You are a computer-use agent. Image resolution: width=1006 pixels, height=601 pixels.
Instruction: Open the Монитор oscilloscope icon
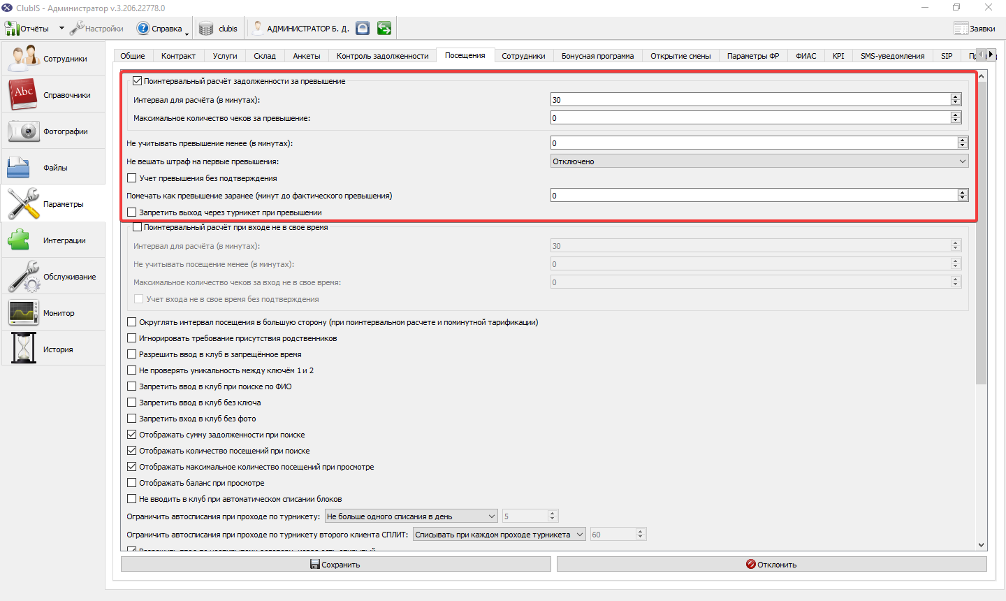pos(23,312)
